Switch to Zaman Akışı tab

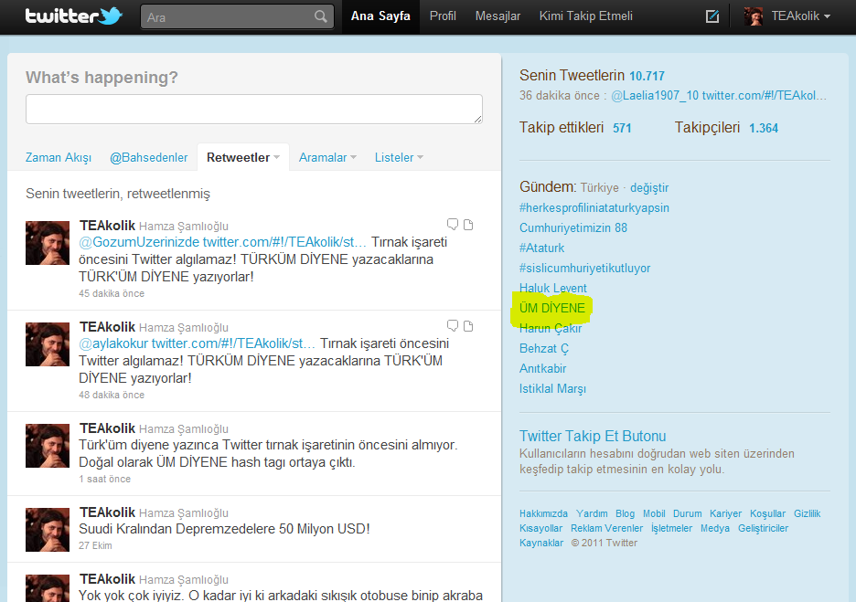(59, 158)
